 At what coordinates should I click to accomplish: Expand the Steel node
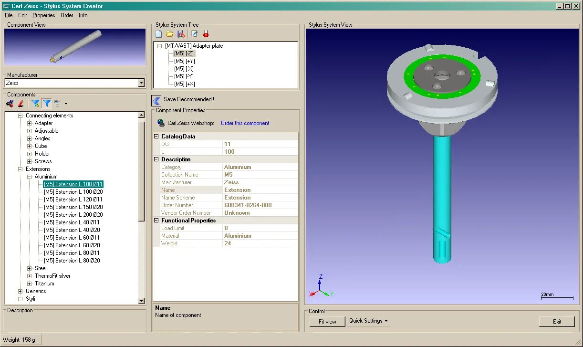click(29, 268)
